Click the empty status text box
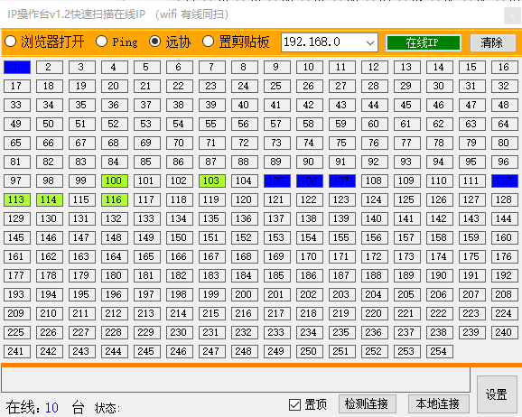522x417 pixels. coord(236,380)
